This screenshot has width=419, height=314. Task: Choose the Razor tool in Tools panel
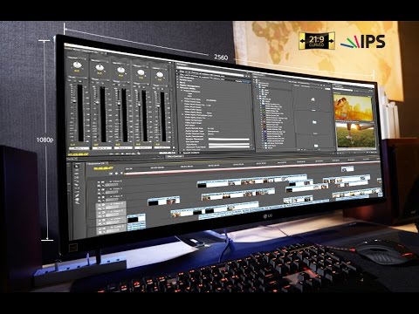tap(77, 185)
